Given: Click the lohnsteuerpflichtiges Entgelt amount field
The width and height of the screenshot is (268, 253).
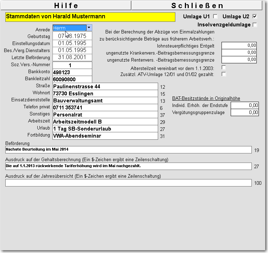Looking at the screenshot, I should (x=239, y=45).
